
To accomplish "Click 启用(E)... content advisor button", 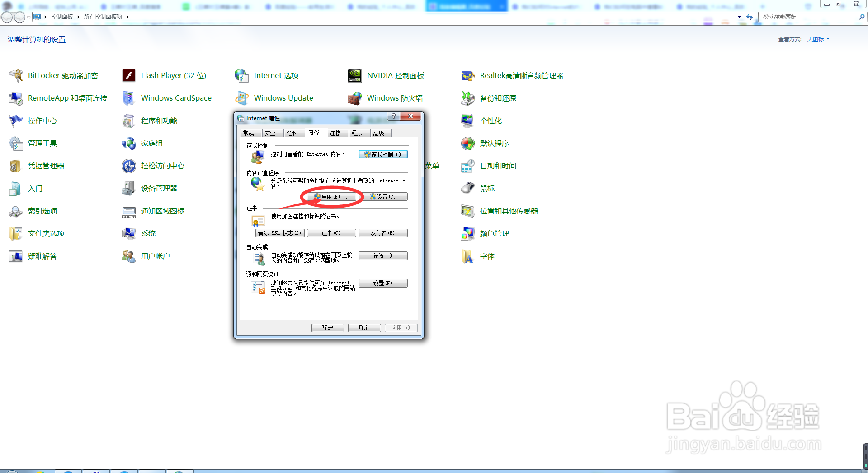I will click(x=331, y=197).
